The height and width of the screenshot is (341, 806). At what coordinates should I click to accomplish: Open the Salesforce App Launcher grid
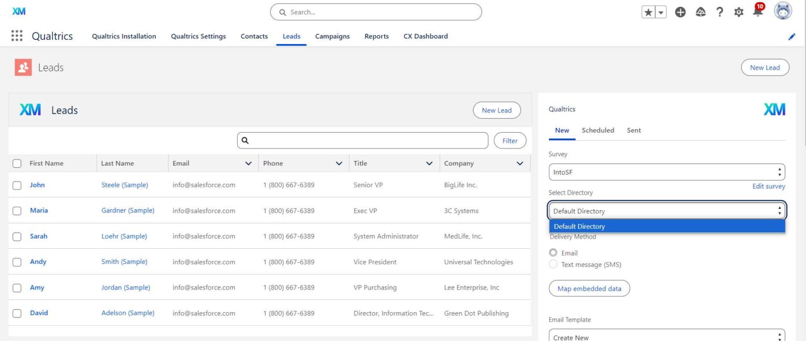click(x=16, y=36)
